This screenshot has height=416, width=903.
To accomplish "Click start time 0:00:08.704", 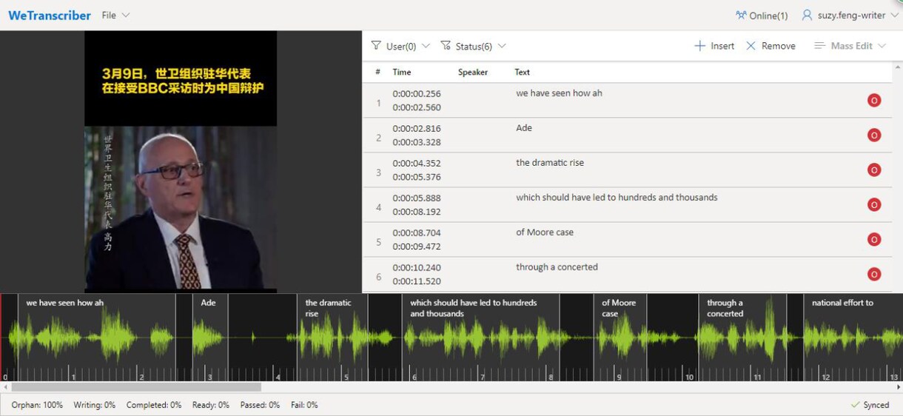I will point(417,233).
